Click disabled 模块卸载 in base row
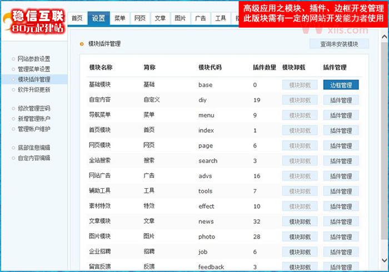 pyautogui.click(x=300, y=85)
